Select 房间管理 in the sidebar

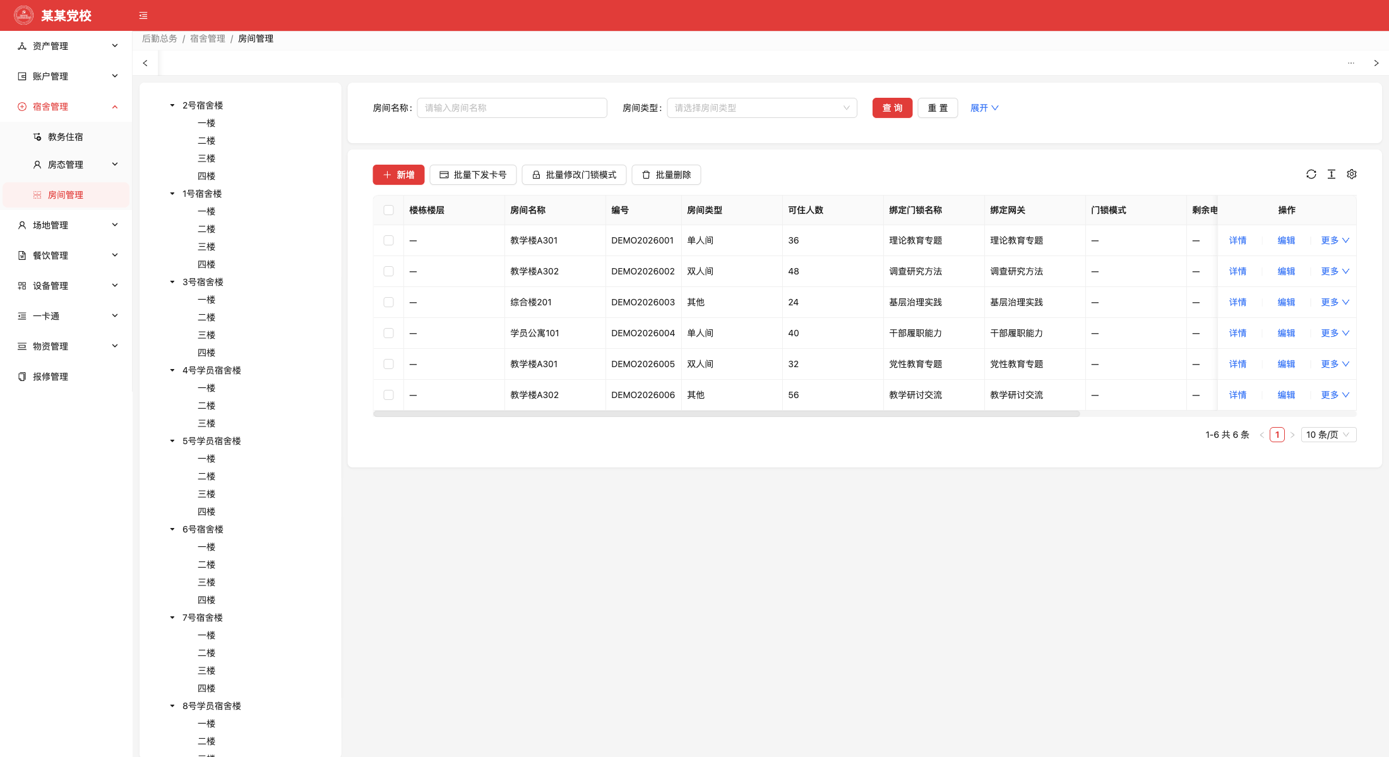click(67, 195)
